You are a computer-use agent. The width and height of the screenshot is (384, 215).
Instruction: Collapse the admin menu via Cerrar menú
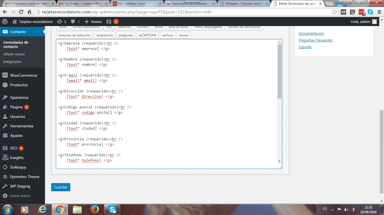pos(16,196)
